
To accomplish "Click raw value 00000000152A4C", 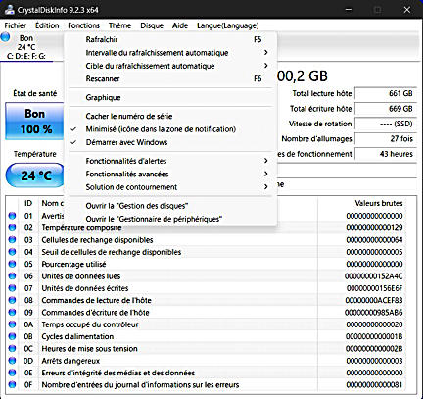I will [373, 276].
